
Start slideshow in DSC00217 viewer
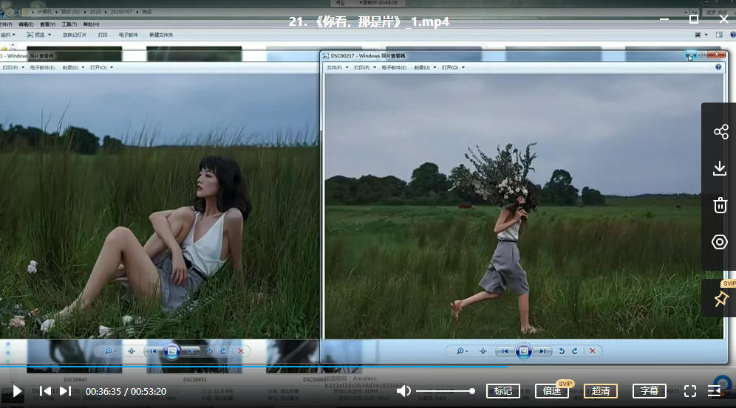pos(523,351)
